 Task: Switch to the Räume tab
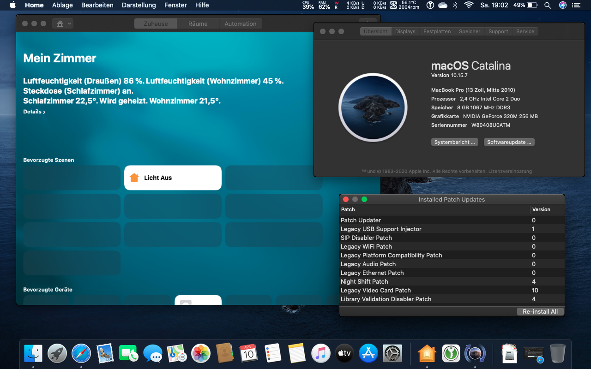click(x=198, y=24)
